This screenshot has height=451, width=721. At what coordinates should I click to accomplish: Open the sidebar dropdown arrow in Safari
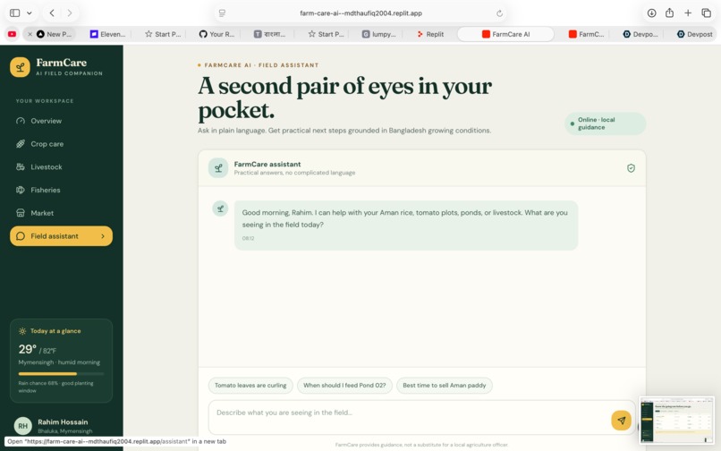(x=29, y=13)
